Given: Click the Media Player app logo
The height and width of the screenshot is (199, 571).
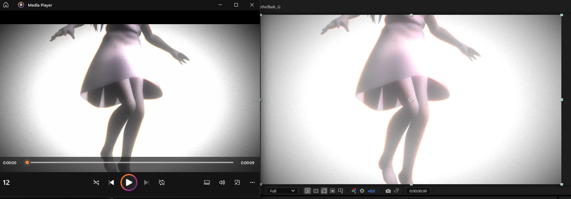Looking at the screenshot, I should [x=21, y=5].
